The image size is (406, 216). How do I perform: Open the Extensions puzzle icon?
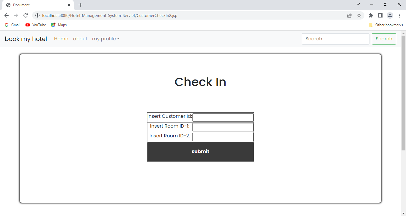[371, 15]
